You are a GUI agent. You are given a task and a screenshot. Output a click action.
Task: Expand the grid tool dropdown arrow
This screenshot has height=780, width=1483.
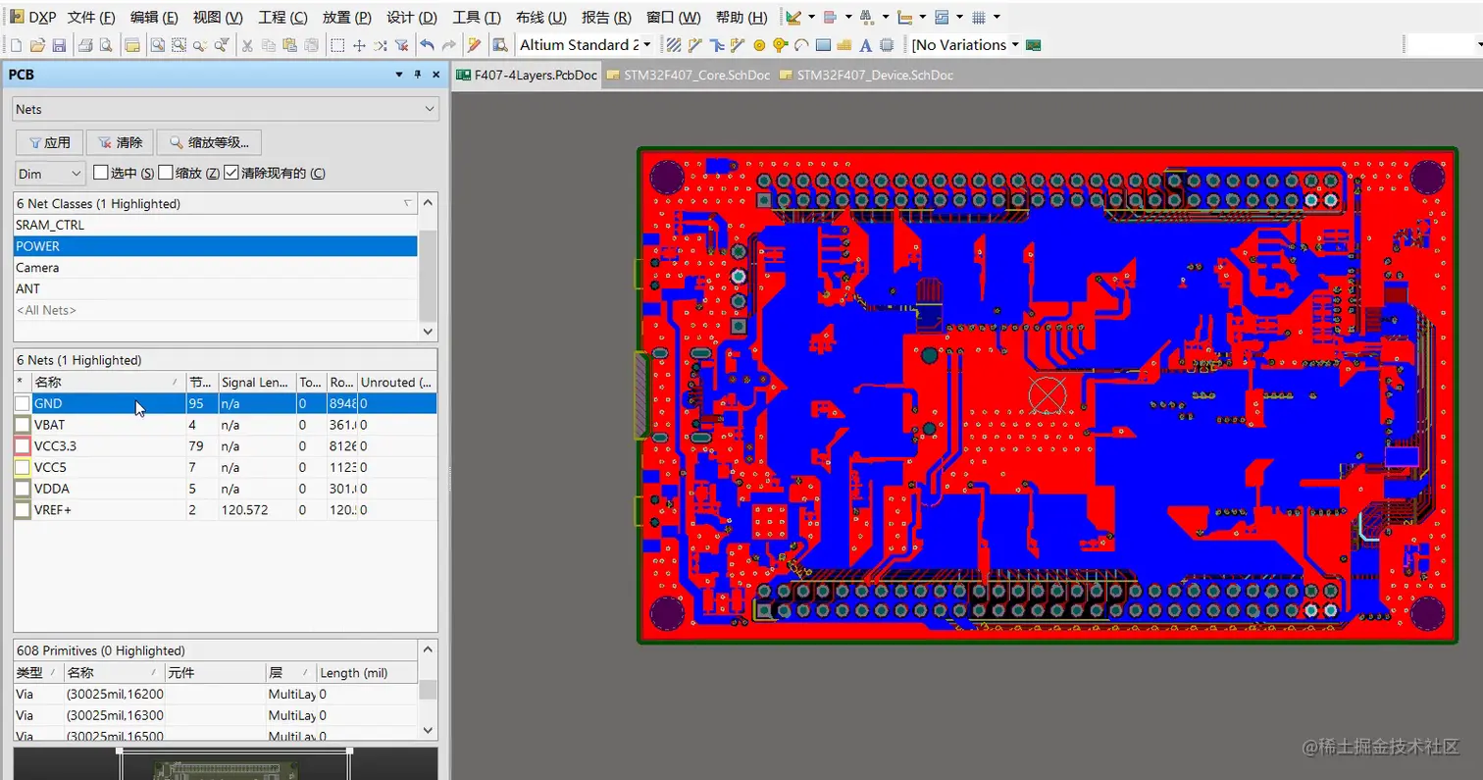[997, 18]
